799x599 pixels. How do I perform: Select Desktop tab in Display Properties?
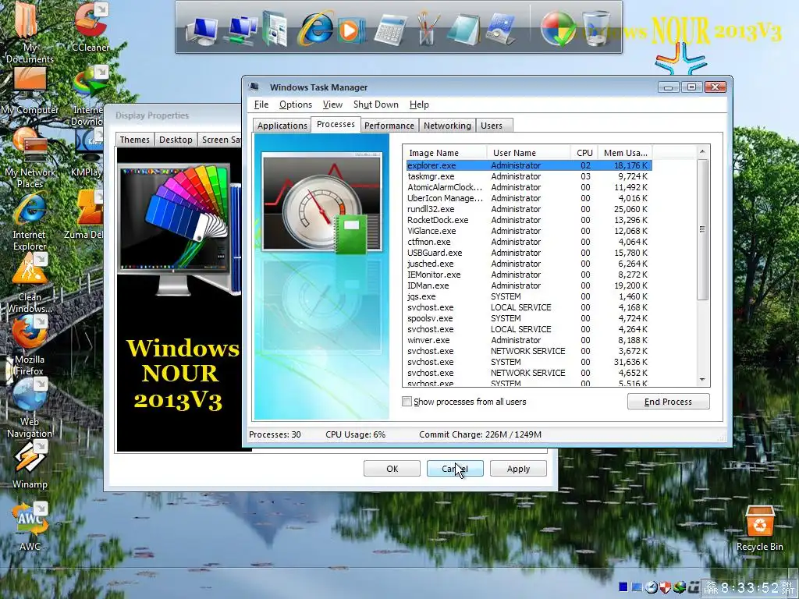pos(176,140)
